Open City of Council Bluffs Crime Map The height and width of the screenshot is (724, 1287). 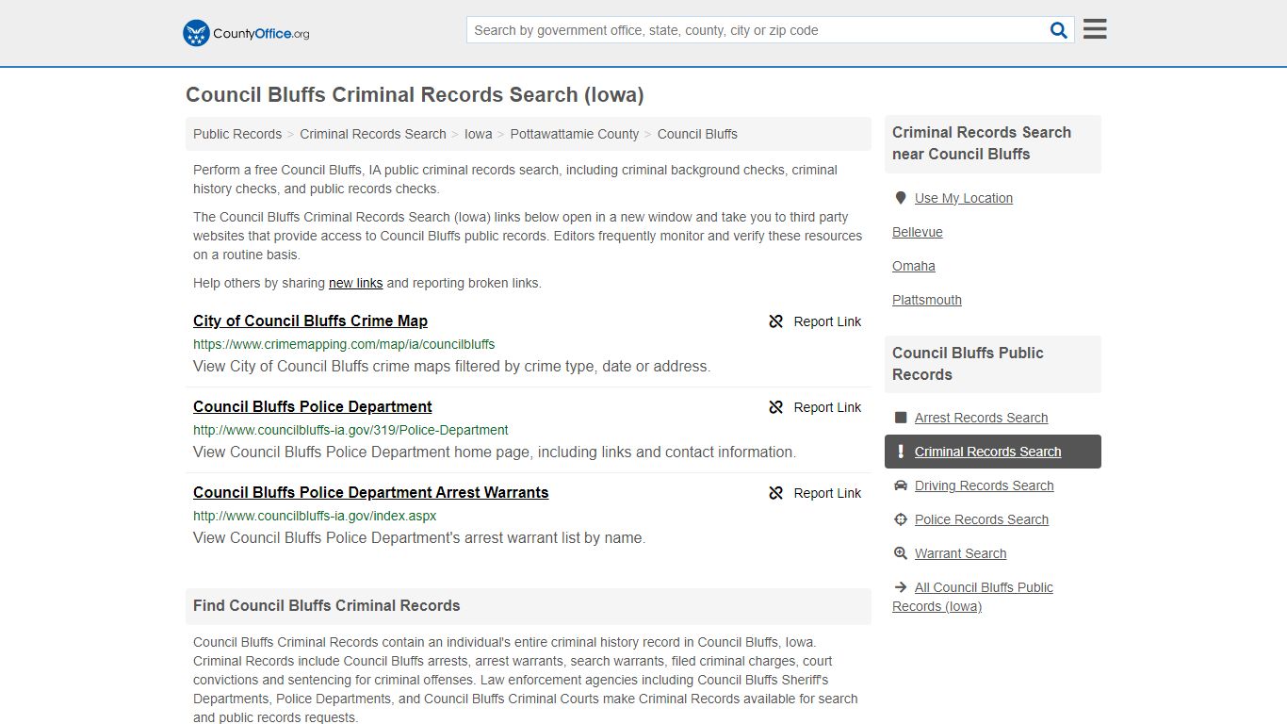pos(310,321)
